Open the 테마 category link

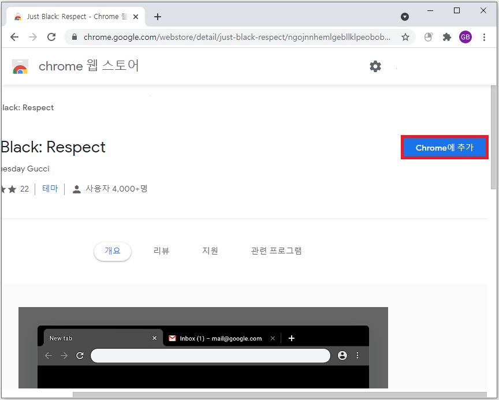[50, 189]
